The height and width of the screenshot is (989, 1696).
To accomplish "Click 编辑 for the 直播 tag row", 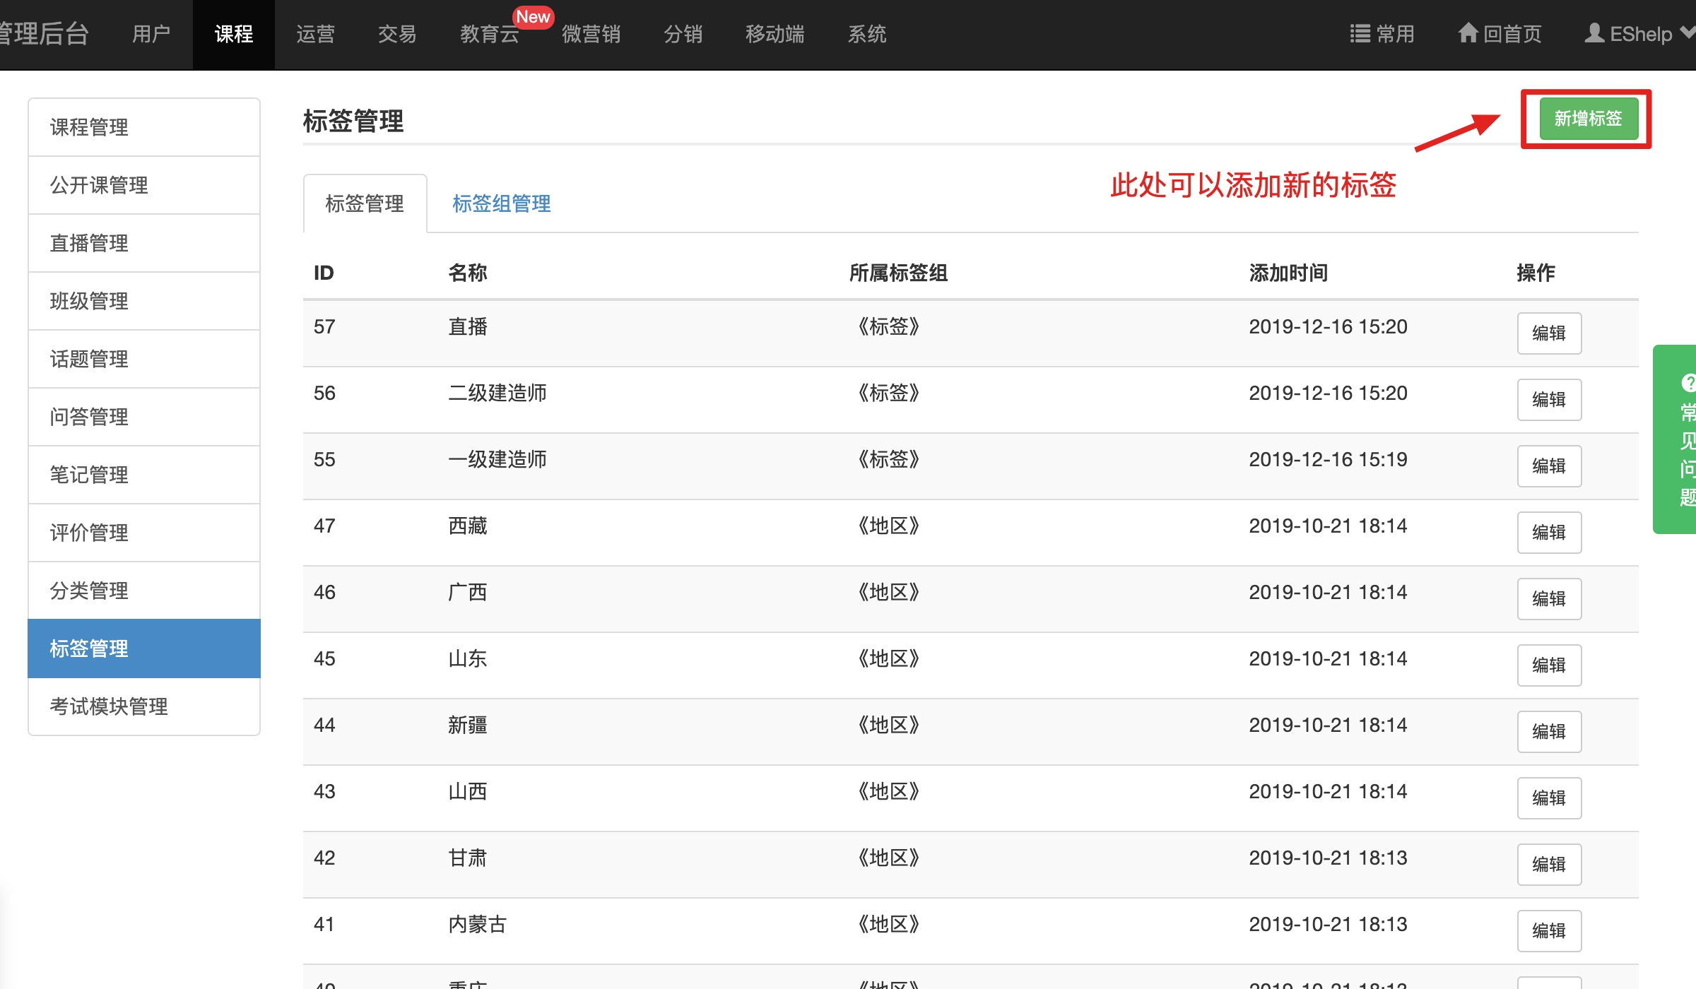I will pyautogui.click(x=1548, y=333).
